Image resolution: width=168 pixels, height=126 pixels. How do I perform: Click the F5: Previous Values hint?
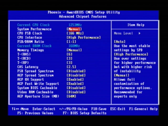click(x=35, y=113)
